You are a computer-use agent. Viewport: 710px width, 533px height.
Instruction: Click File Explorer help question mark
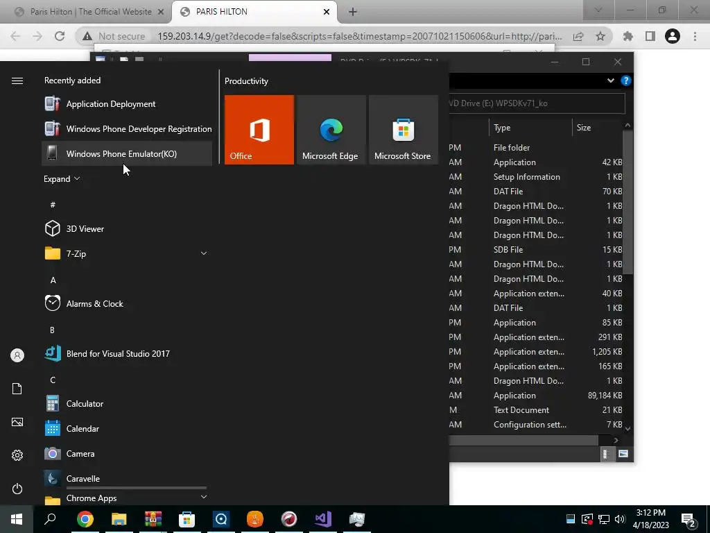pyautogui.click(x=626, y=81)
